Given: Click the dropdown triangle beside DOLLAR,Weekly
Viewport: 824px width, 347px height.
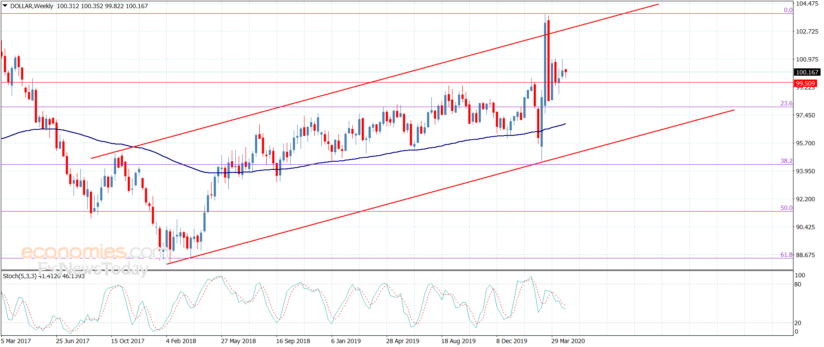Looking at the screenshot, I should [5, 6].
